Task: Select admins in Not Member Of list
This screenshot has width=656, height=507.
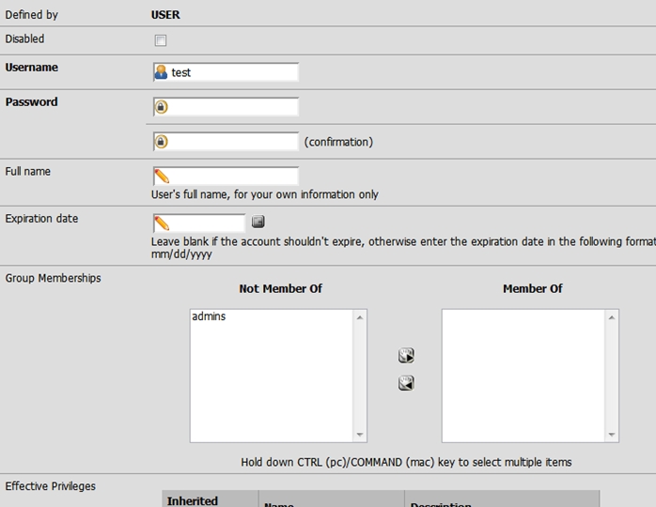Action: click(209, 316)
